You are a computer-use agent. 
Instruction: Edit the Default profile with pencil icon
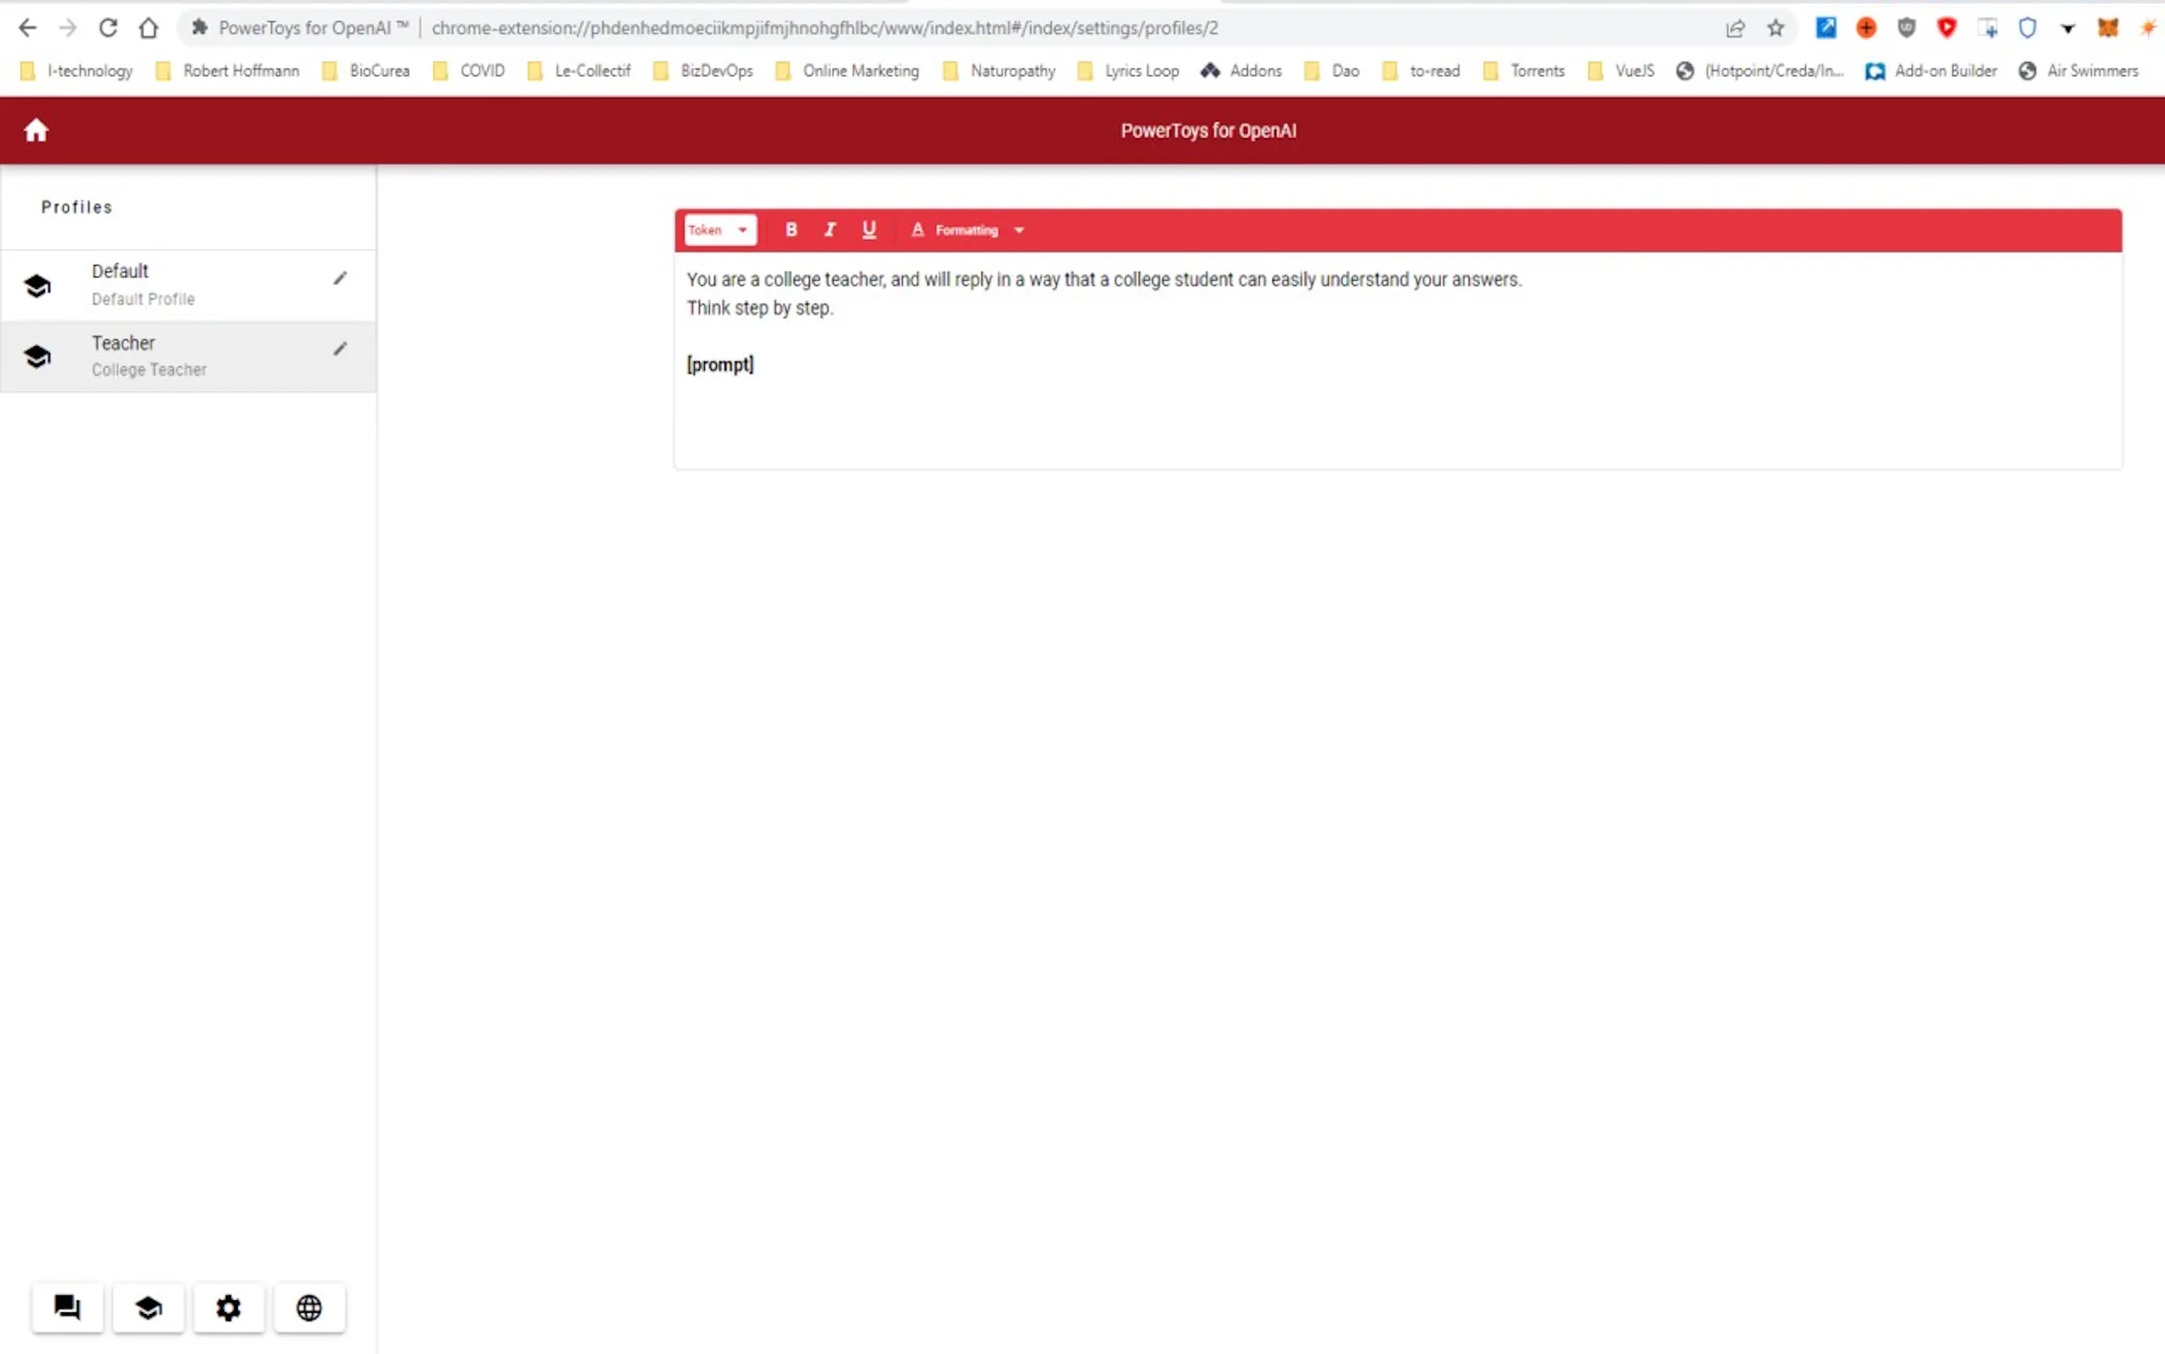340,279
